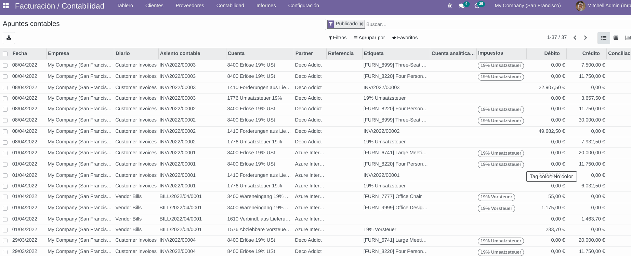Open Mitchell Admin user menu
This screenshot has height=256, width=631.
tap(603, 6)
